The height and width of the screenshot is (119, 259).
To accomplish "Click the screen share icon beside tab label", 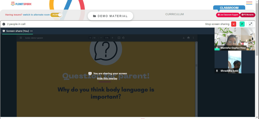I will 4,31.
